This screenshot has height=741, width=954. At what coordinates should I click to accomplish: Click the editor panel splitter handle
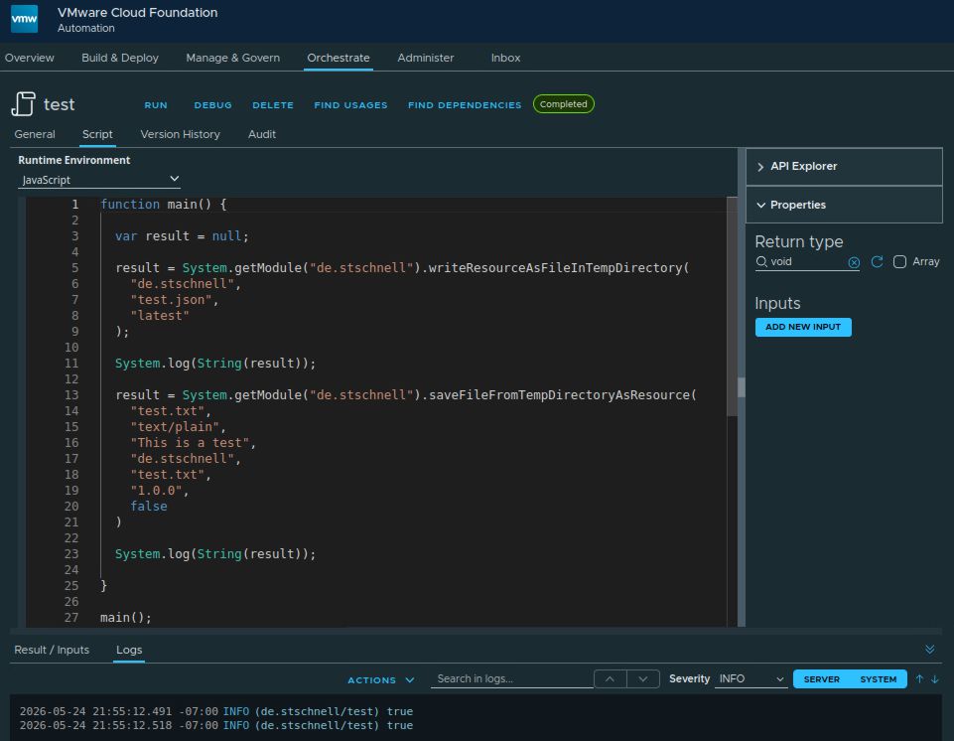point(741,387)
